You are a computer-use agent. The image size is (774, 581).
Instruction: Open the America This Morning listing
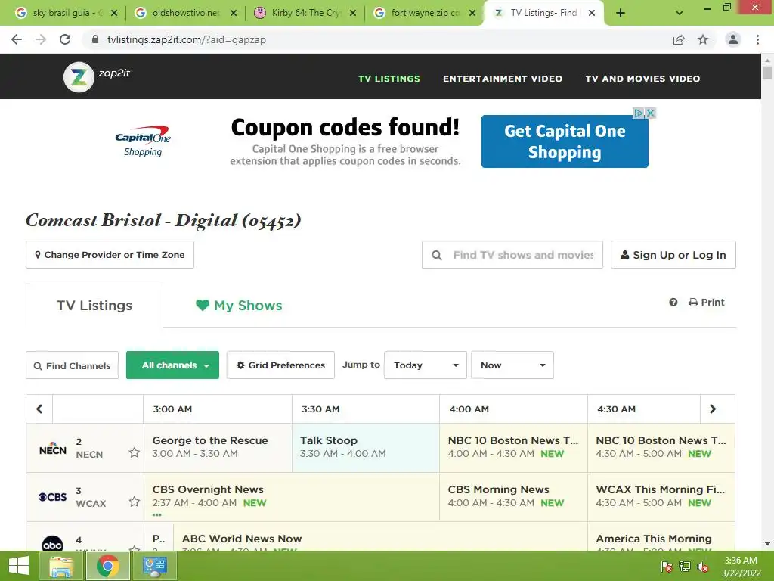[x=661, y=538]
